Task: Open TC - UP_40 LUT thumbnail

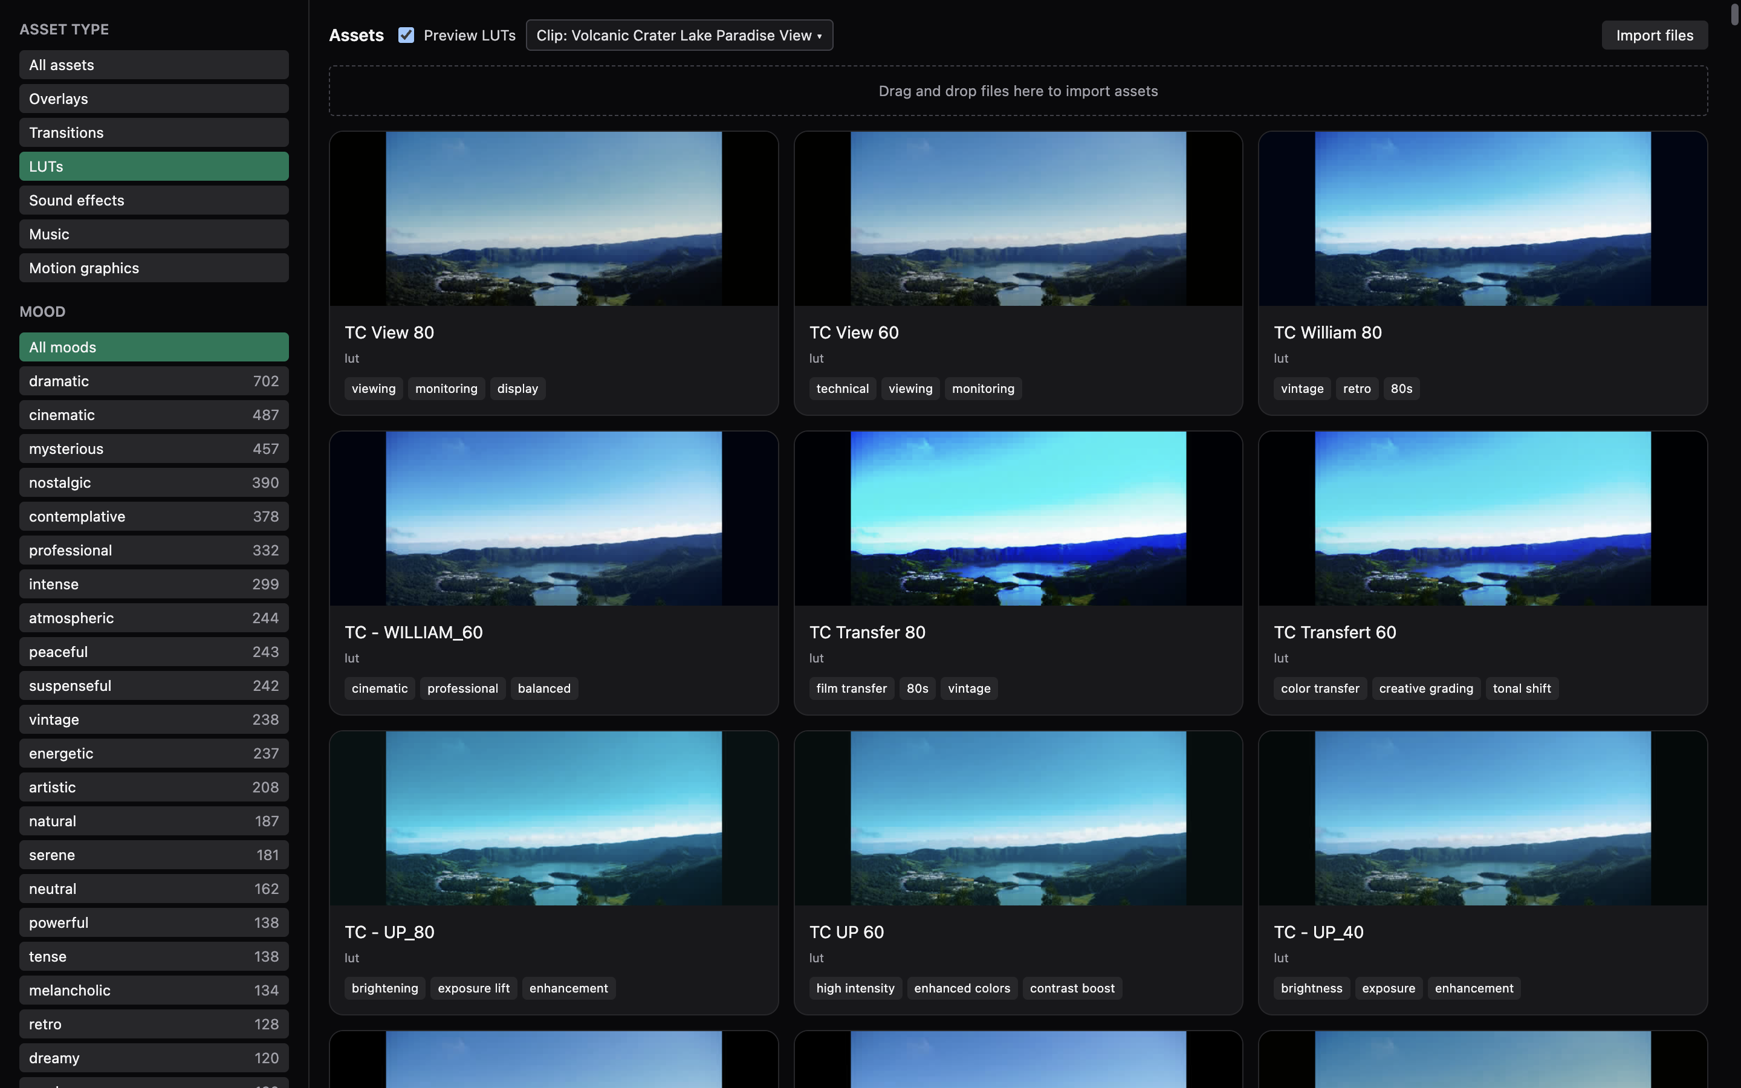Action: coord(1483,818)
